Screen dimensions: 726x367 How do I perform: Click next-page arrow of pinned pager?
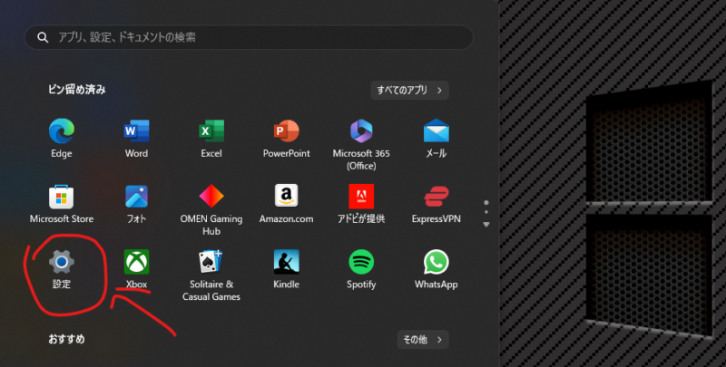486,225
